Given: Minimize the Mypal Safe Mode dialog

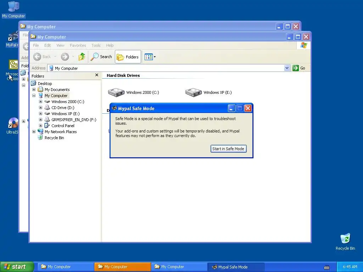Looking at the screenshot, I should (231, 108).
